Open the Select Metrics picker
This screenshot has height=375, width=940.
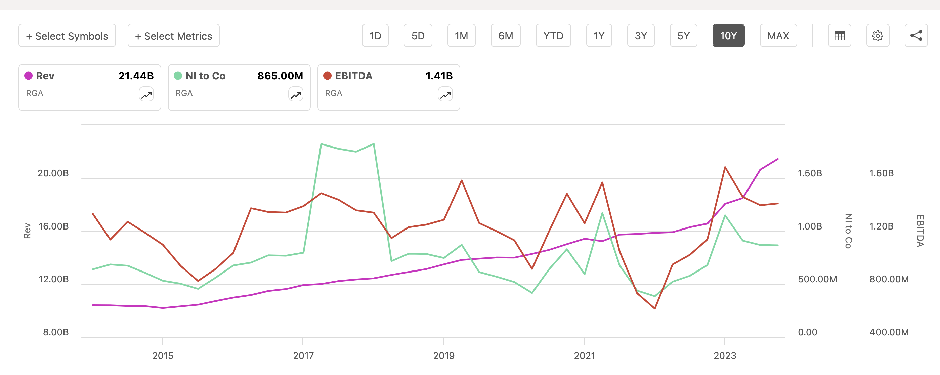(x=173, y=35)
